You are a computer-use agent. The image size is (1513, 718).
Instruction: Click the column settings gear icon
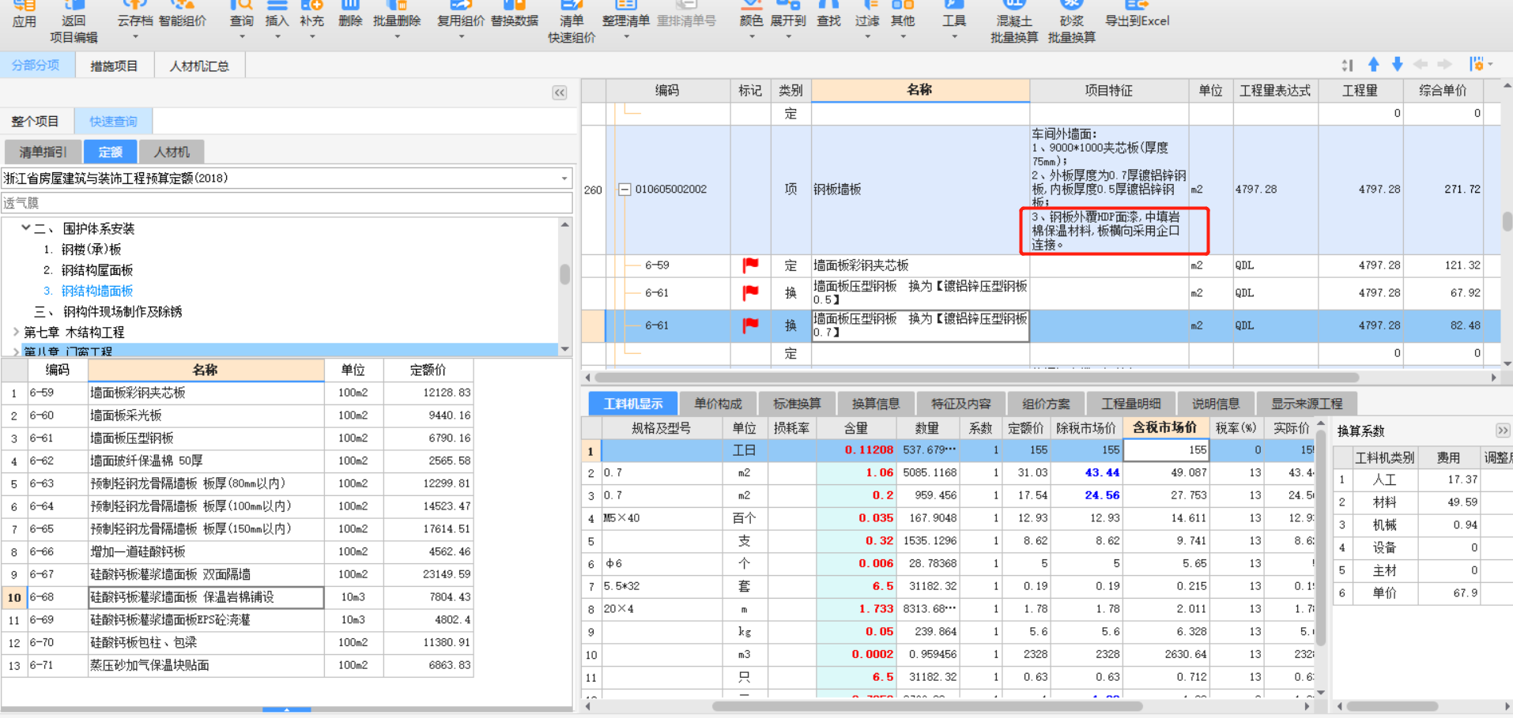pos(1476,64)
